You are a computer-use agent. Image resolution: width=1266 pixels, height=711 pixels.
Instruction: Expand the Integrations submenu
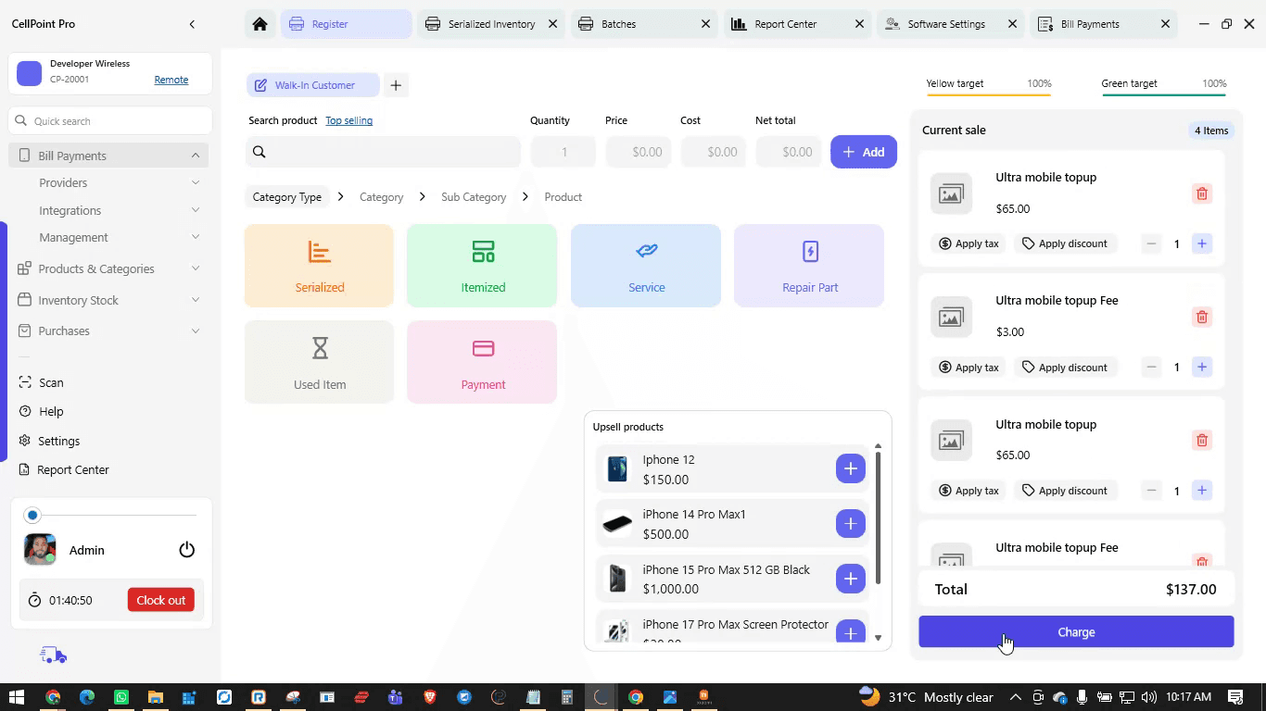click(196, 210)
